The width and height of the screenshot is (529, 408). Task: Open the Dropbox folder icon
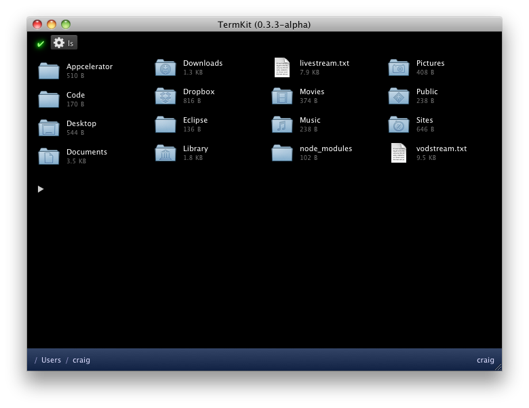click(x=165, y=96)
